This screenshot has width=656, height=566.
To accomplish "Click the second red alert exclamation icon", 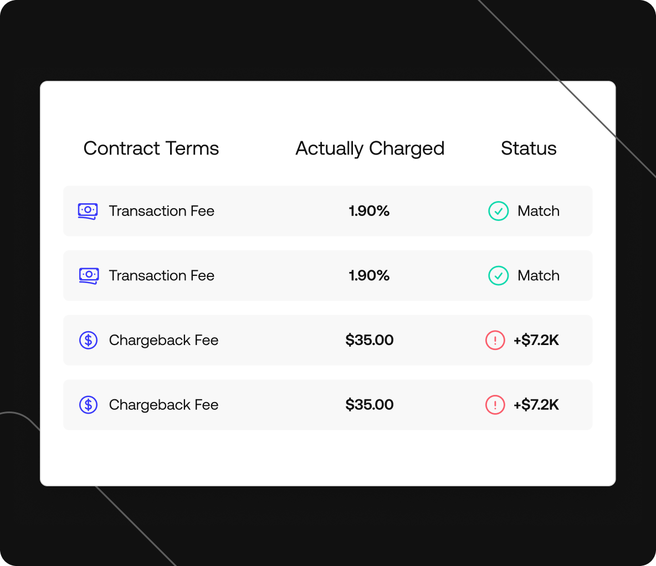I will click(495, 405).
